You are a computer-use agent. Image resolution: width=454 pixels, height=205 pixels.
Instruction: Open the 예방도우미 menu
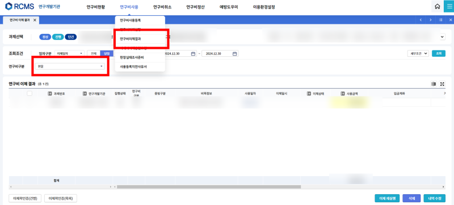pyautogui.click(x=229, y=7)
